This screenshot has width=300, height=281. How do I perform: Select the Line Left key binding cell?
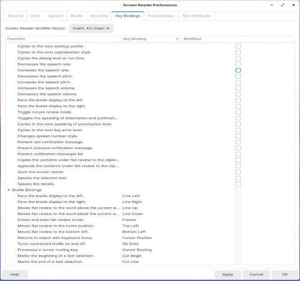[x=131, y=196]
